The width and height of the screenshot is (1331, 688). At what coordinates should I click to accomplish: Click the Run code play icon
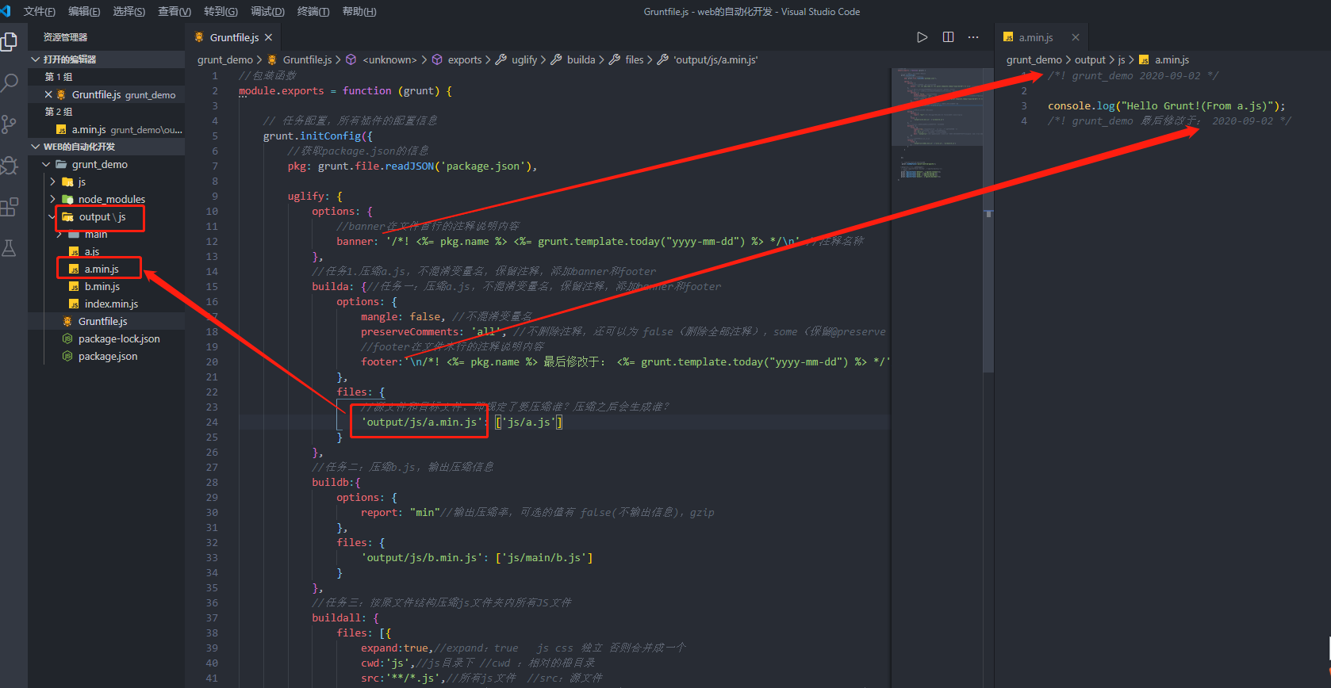(x=922, y=37)
